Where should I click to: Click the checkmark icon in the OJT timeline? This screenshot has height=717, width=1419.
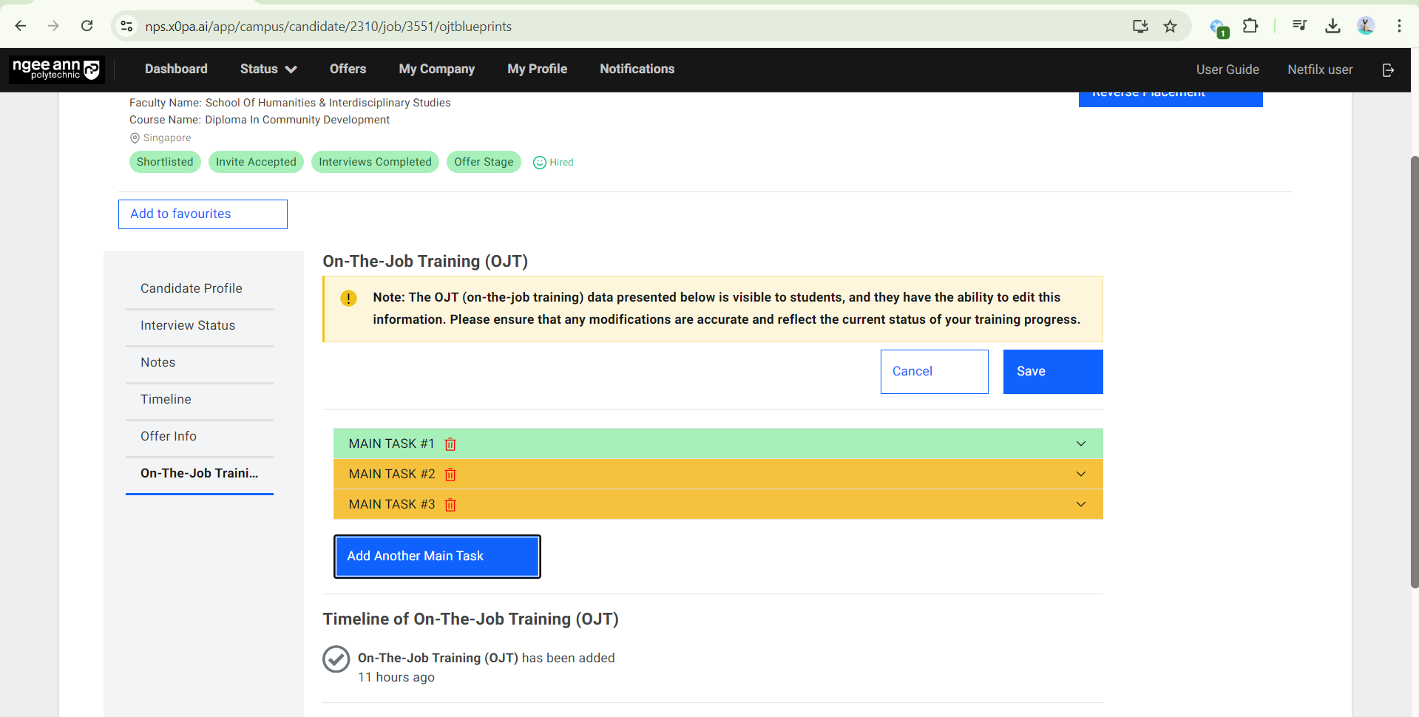(x=336, y=659)
